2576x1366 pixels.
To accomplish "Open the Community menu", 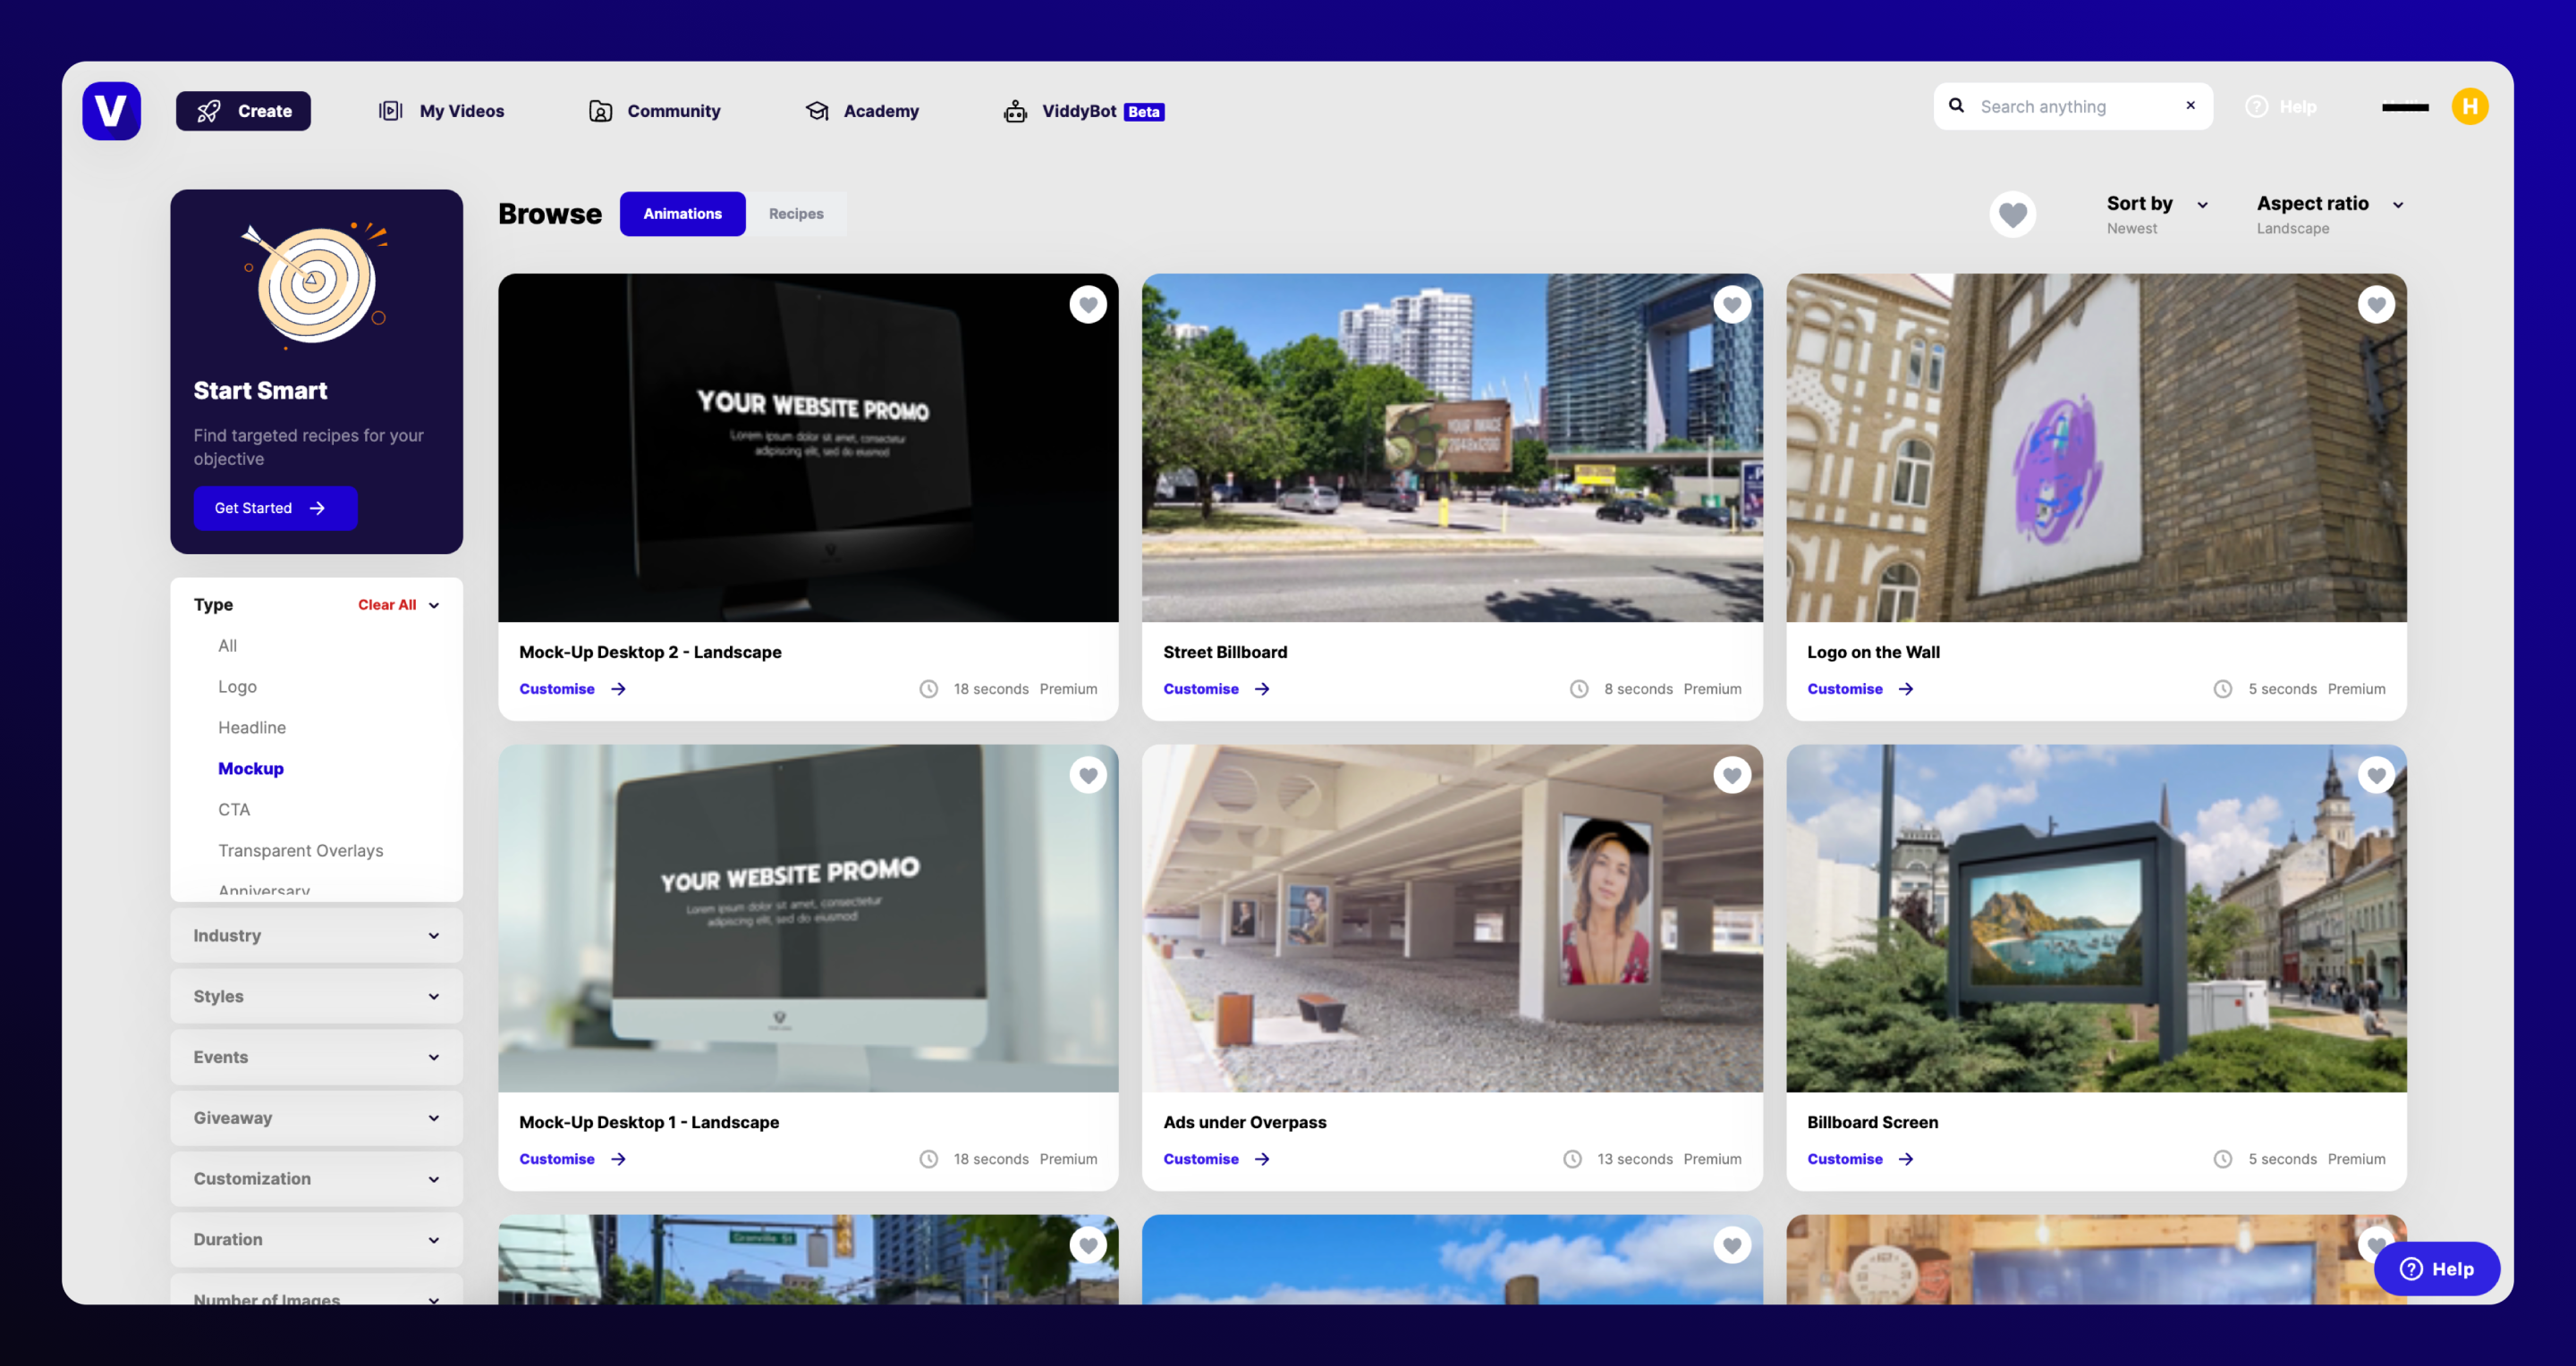I will [655, 111].
